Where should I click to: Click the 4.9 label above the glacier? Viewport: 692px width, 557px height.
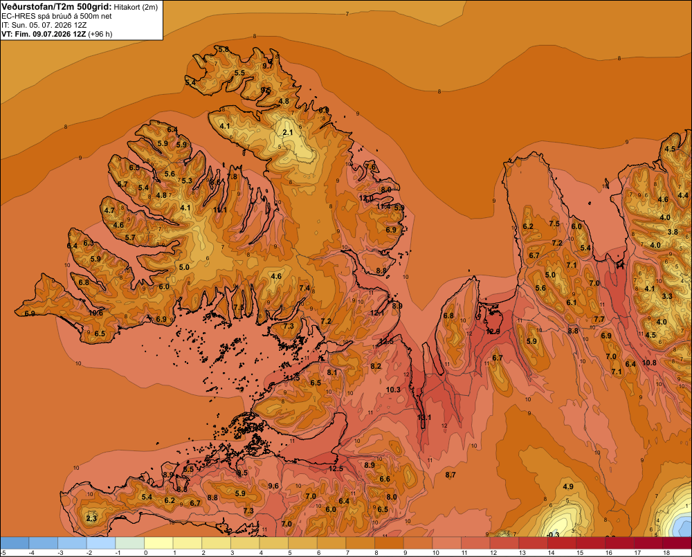point(568,486)
